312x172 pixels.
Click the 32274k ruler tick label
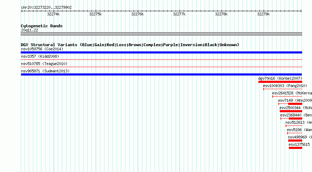53,14
